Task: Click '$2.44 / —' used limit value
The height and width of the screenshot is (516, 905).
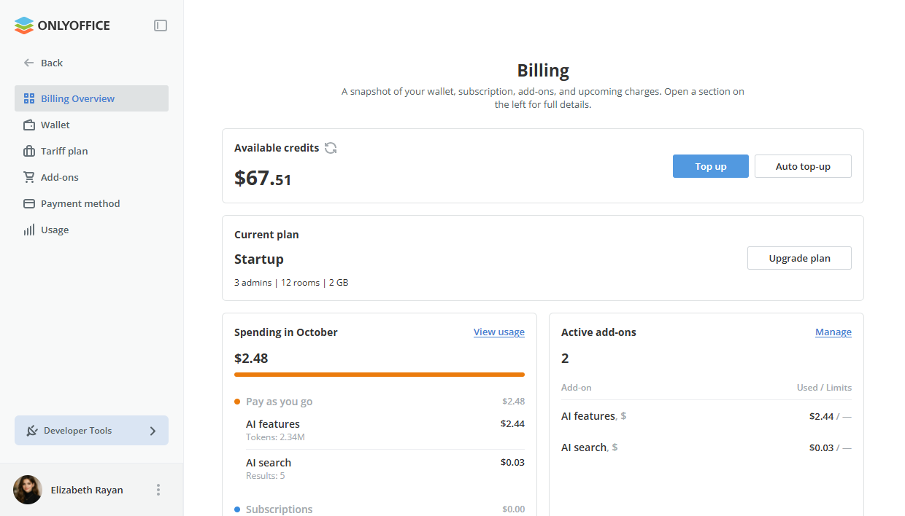Action: (x=831, y=417)
